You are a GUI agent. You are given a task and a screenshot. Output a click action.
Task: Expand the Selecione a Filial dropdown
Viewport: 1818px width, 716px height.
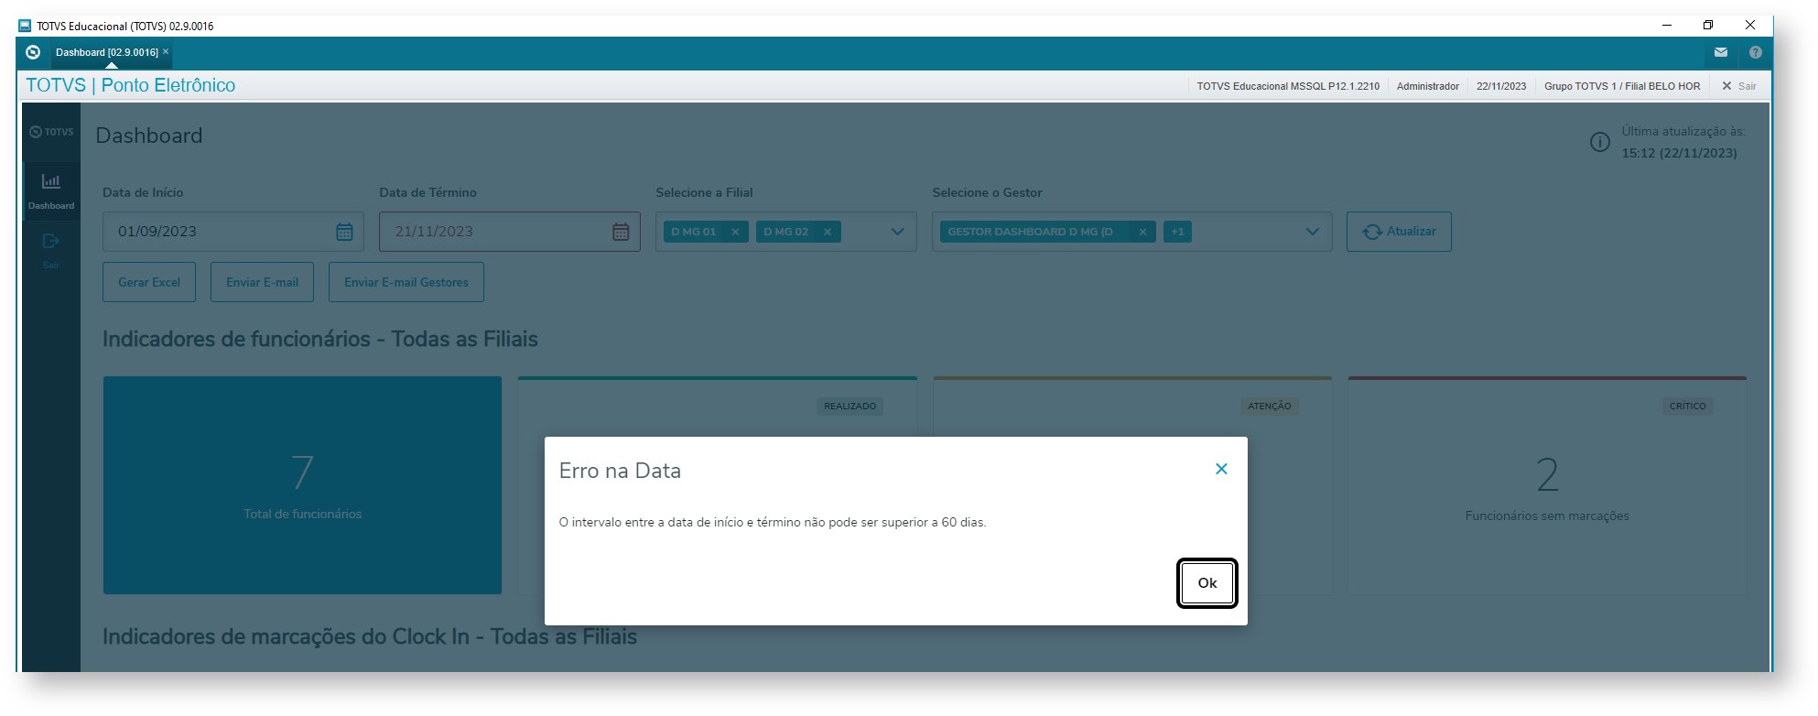click(x=897, y=232)
